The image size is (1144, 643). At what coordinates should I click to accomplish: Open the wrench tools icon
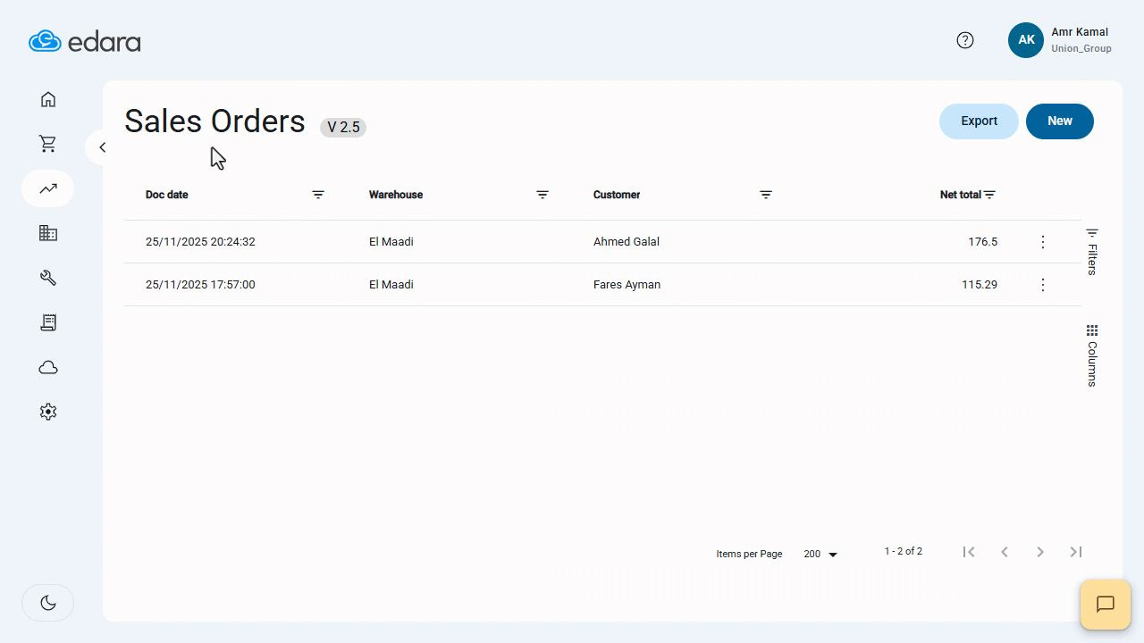click(48, 278)
